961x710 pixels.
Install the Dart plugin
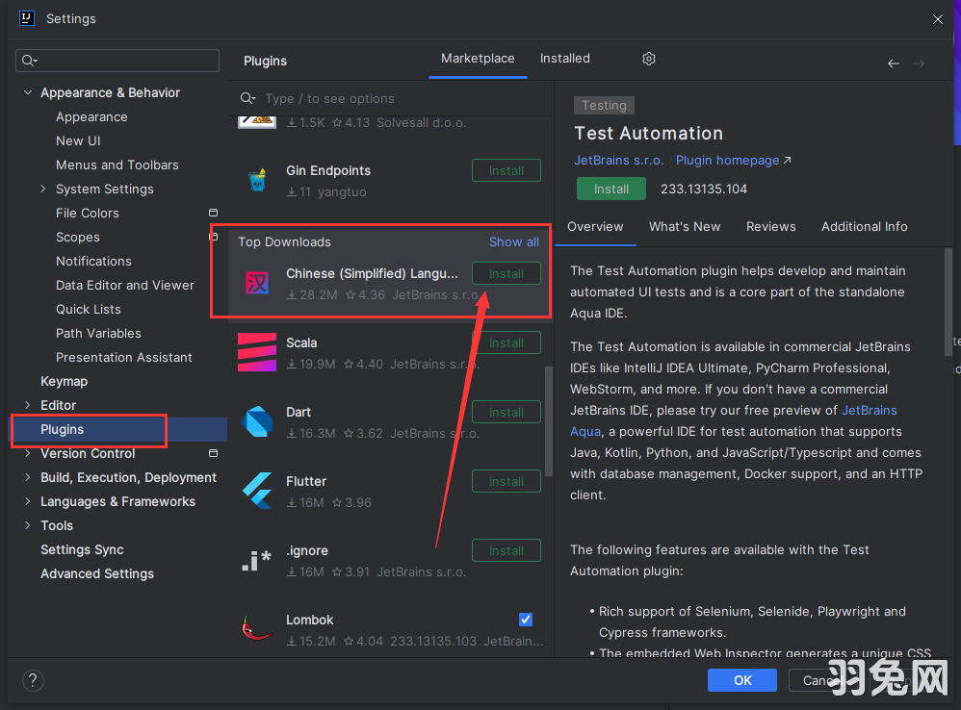pyautogui.click(x=506, y=412)
